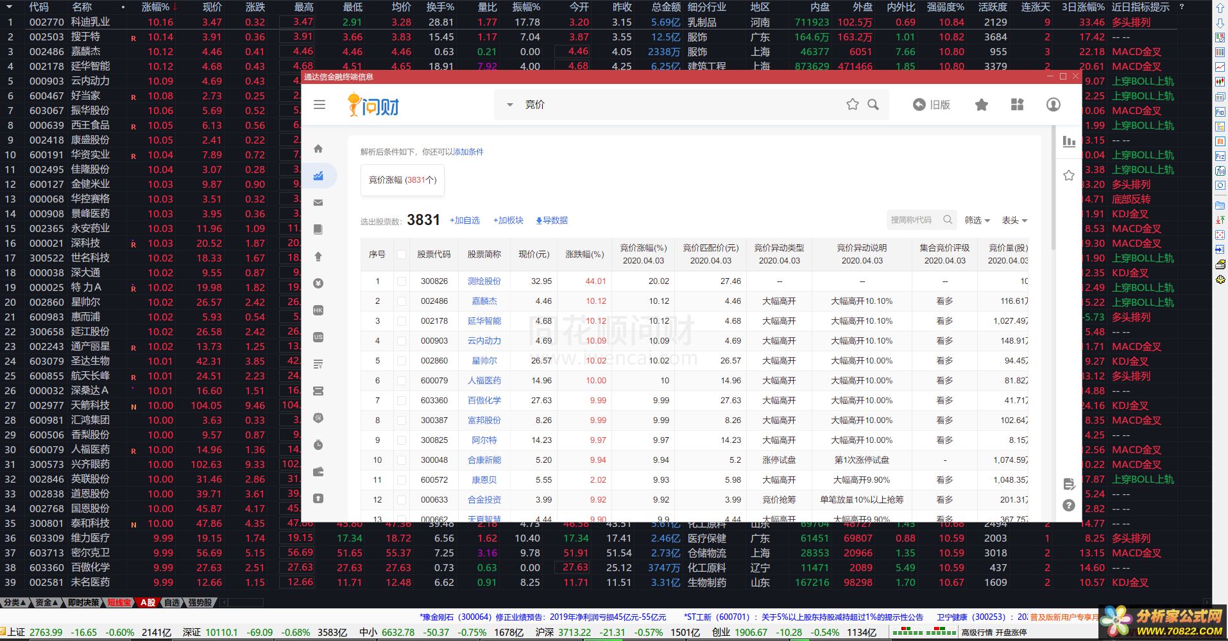Switch to the 自选 tab
Screen dimensions: 1228x641
(x=172, y=603)
